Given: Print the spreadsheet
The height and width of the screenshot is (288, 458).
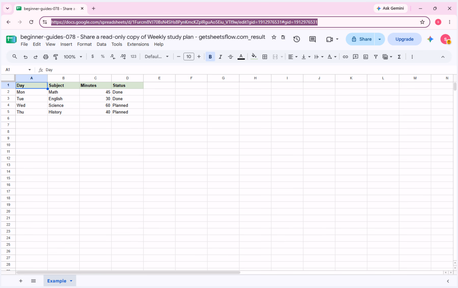Looking at the screenshot, I should [46, 57].
